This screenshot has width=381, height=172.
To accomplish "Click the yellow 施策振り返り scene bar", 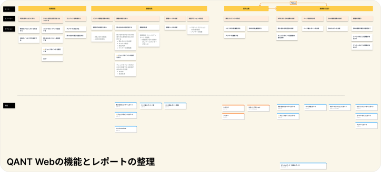I will (324, 9).
